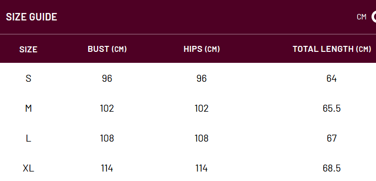This screenshot has width=376, height=181.
Task: Select the BUST (CM) column header
Action: click(107, 49)
